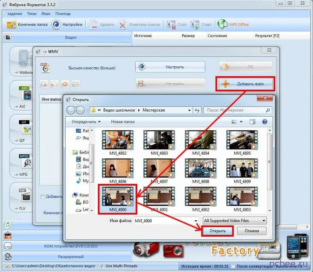
Task: Open the Язык menu
Action: coord(46,14)
